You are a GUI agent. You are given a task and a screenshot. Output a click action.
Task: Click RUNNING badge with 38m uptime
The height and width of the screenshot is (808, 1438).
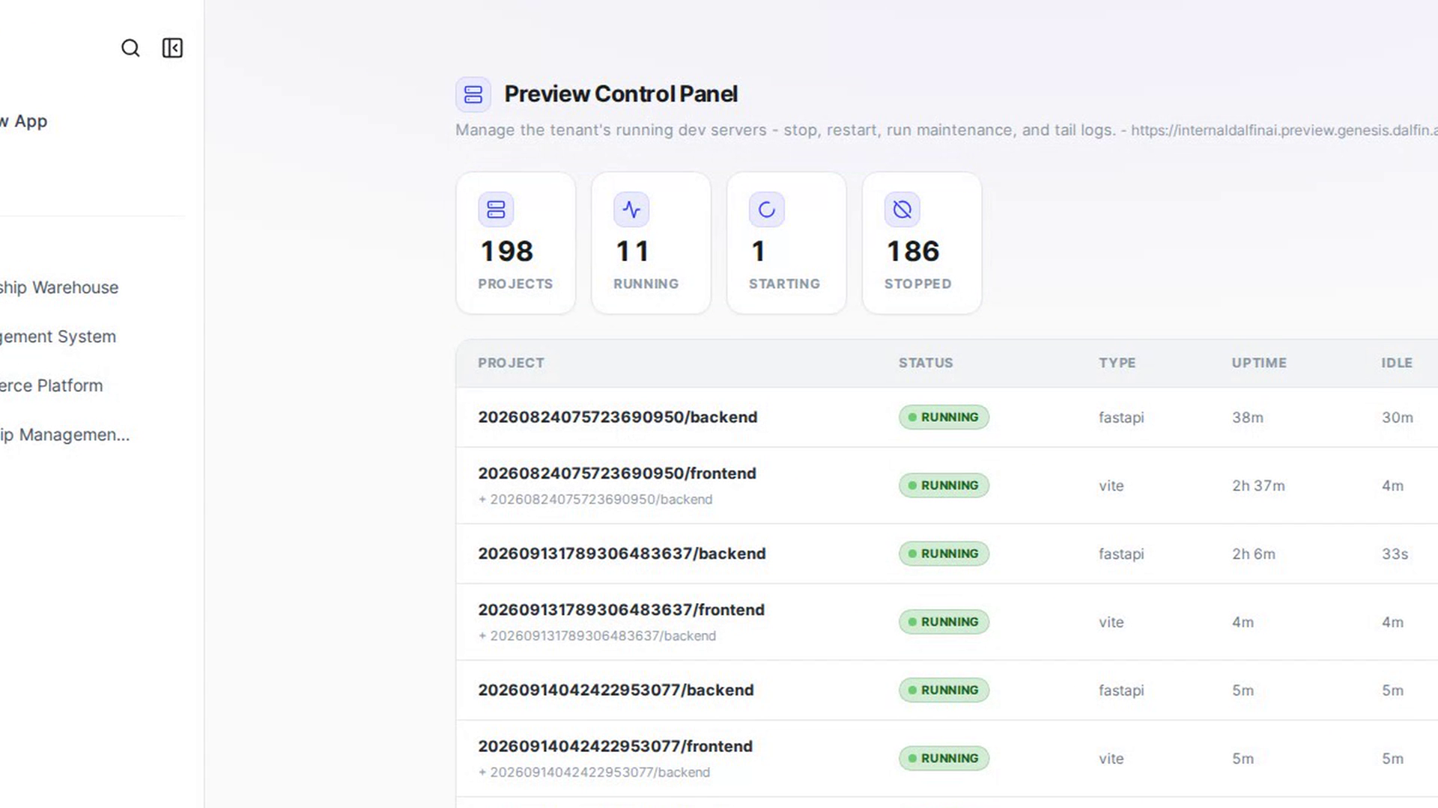[944, 417]
